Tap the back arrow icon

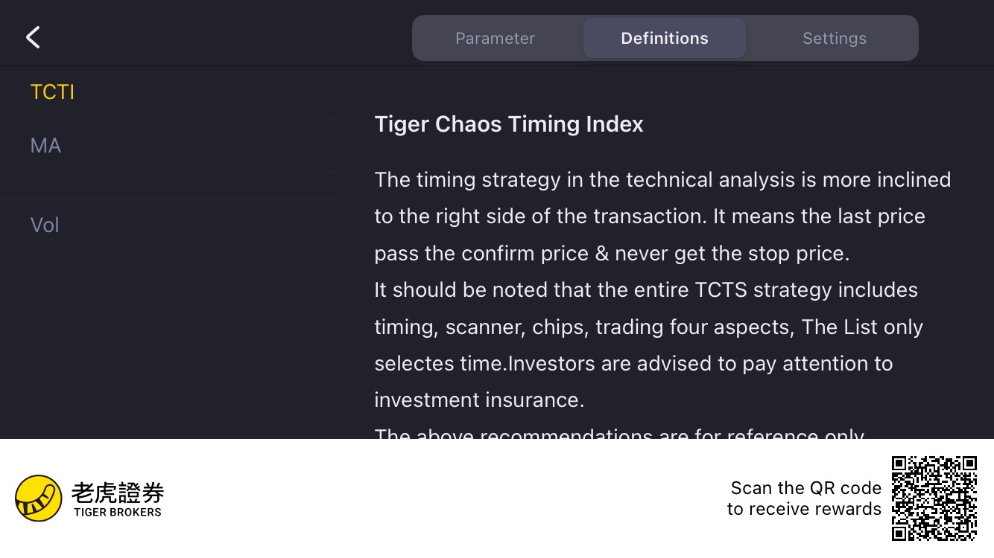tap(33, 38)
